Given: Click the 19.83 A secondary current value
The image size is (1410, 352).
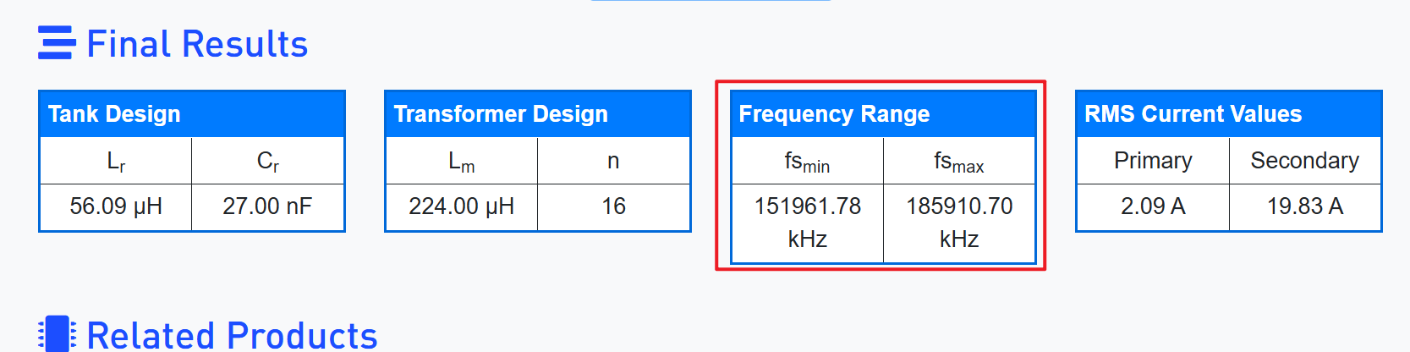Looking at the screenshot, I should (x=1304, y=206).
